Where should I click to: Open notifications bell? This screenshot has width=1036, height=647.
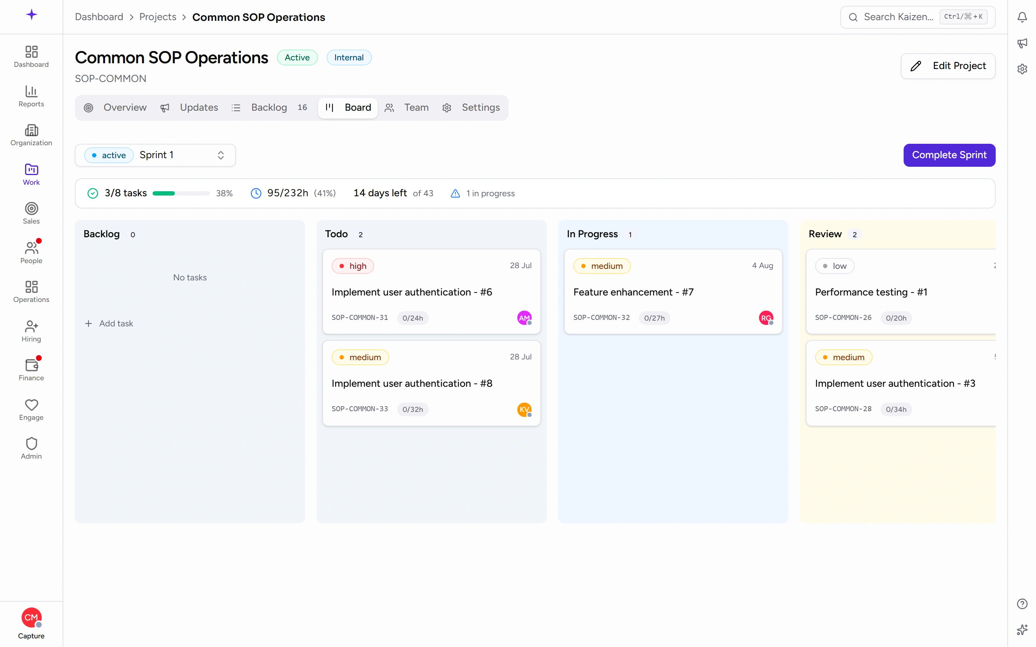click(1022, 17)
